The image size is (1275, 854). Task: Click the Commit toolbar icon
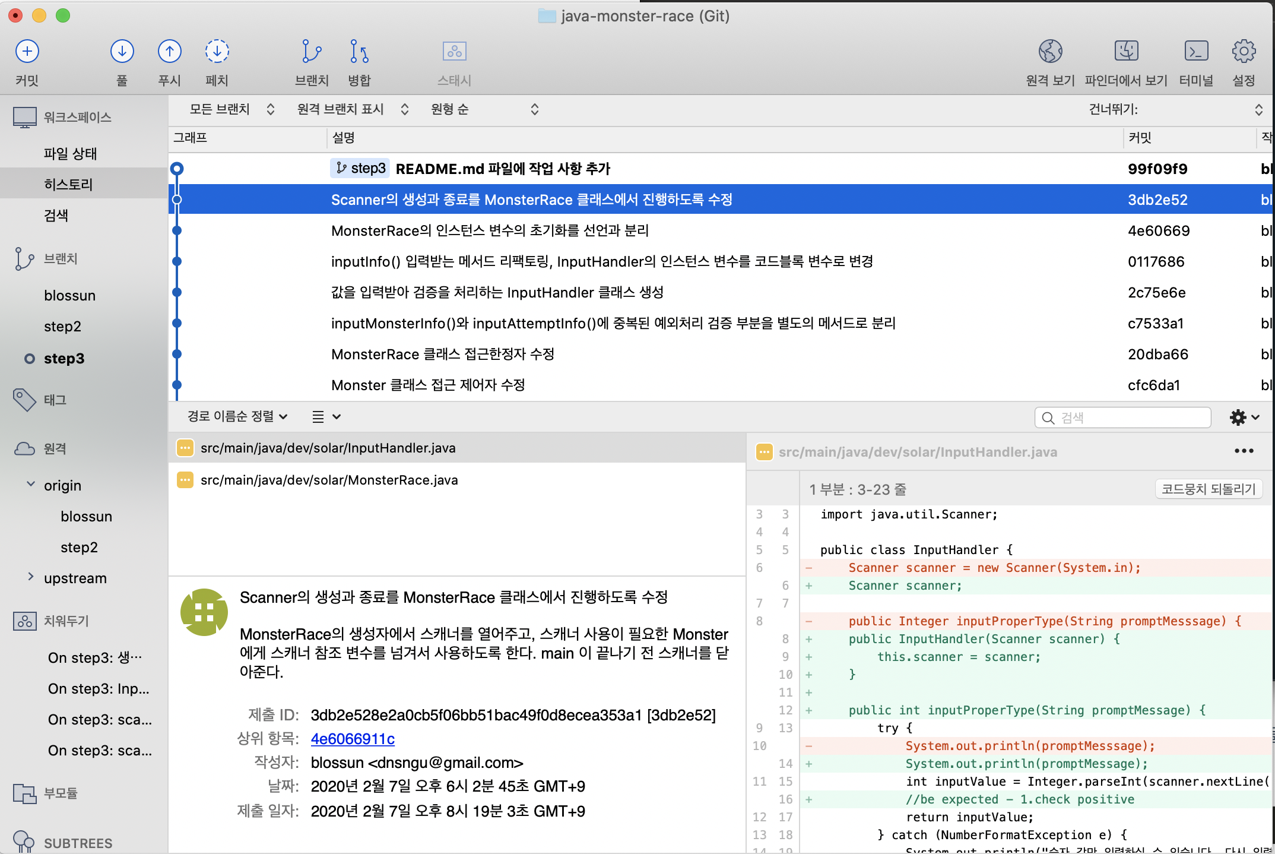click(x=27, y=52)
